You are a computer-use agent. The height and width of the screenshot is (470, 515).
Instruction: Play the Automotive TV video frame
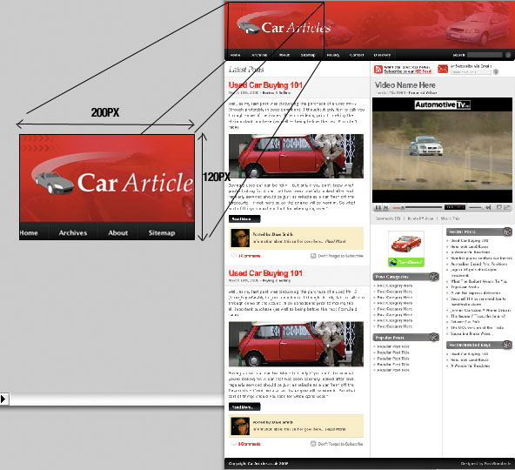click(442, 151)
